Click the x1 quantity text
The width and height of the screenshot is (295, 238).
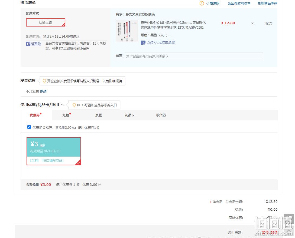253,23
